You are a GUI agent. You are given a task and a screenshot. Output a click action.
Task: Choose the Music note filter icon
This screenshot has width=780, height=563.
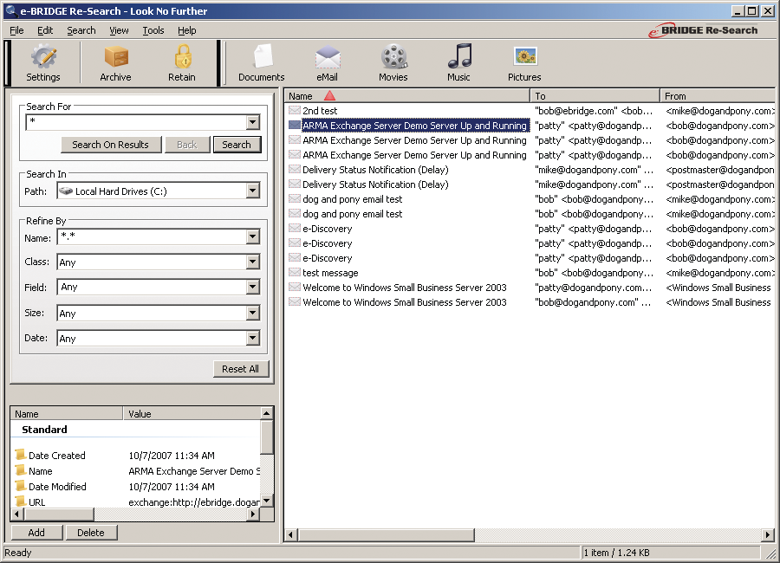click(x=458, y=58)
